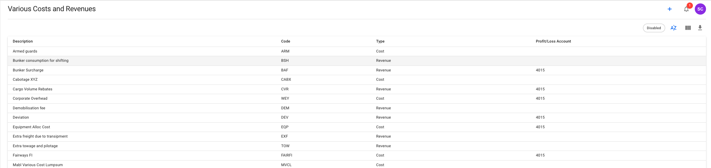Select the Equipment Alloc Cost row
Image resolution: width=711 pixels, height=168 pixels.
tap(31, 127)
